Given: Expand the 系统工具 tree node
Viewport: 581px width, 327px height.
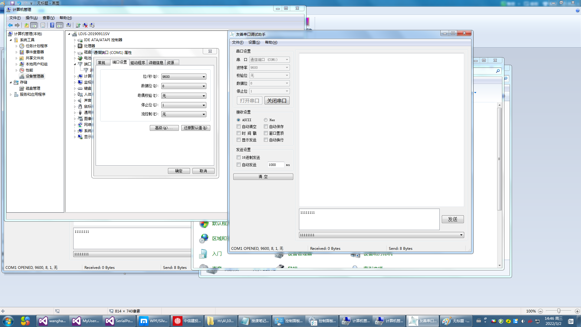Looking at the screenshot, I should pos(11,40).
